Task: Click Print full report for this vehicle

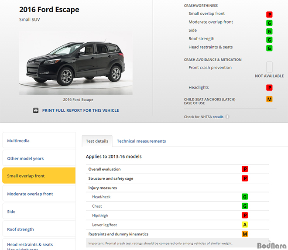Action: [x=80, y=110]
